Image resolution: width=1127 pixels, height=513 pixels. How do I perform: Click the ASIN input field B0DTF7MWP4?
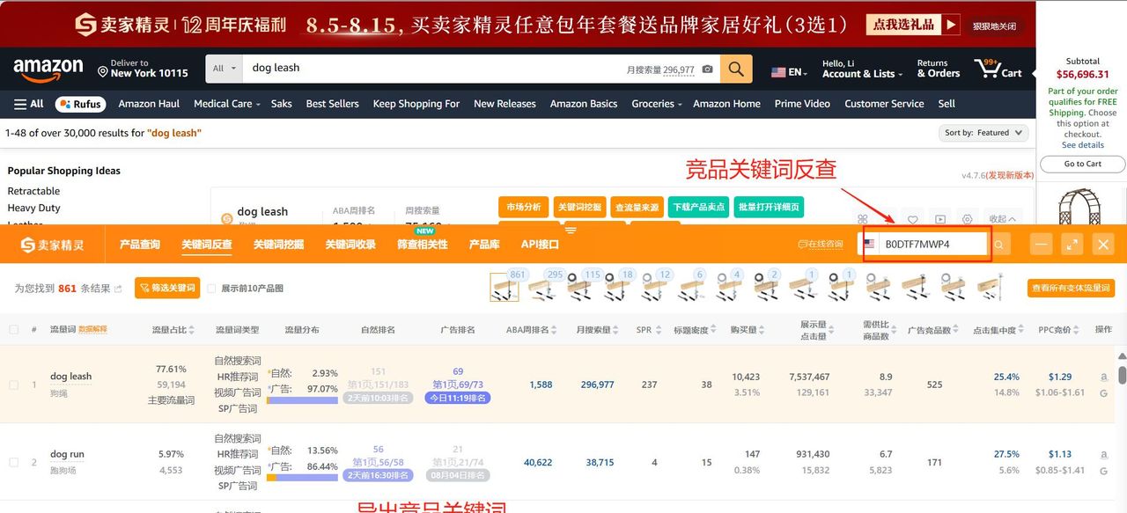click(x=933, y=245)
